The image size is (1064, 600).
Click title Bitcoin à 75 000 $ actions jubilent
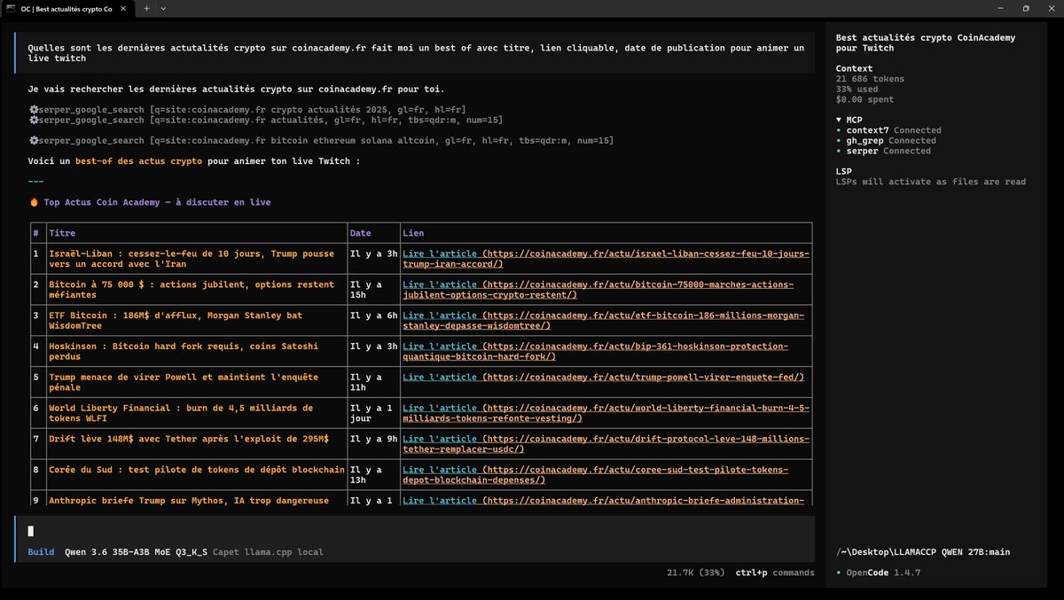coord(192,290)
